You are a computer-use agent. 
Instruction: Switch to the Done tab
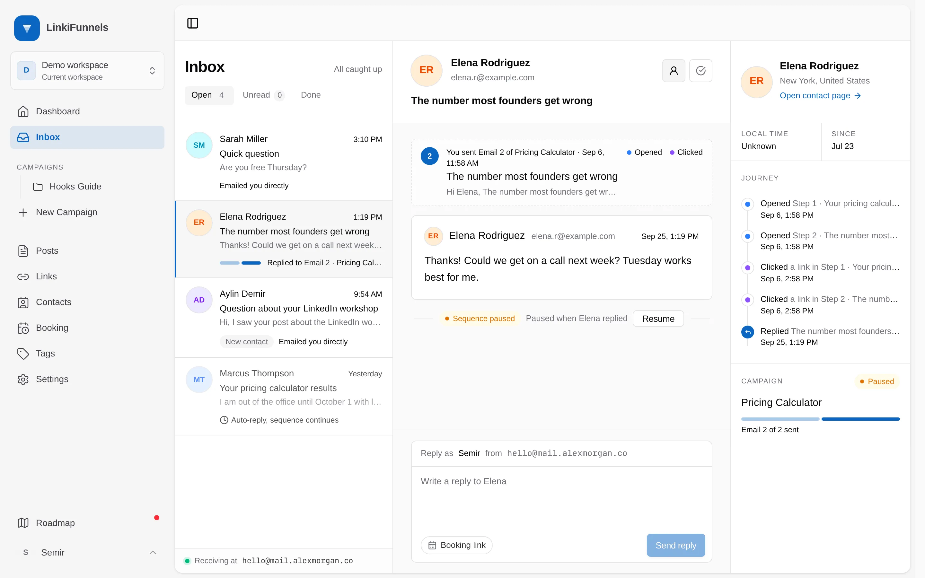pos(310,95)
